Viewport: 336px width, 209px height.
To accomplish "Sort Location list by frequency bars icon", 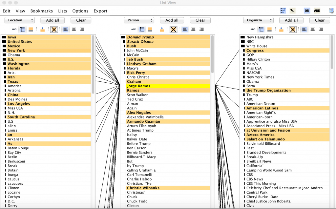I will click(23, 30).
